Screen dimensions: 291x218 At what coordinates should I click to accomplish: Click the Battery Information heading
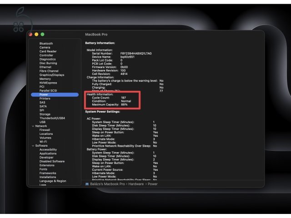[x=100, y=43]
